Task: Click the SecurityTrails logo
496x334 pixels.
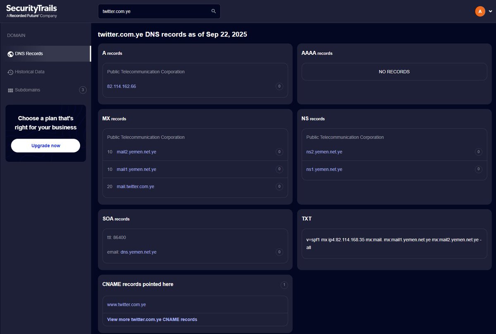Action: 31,11
